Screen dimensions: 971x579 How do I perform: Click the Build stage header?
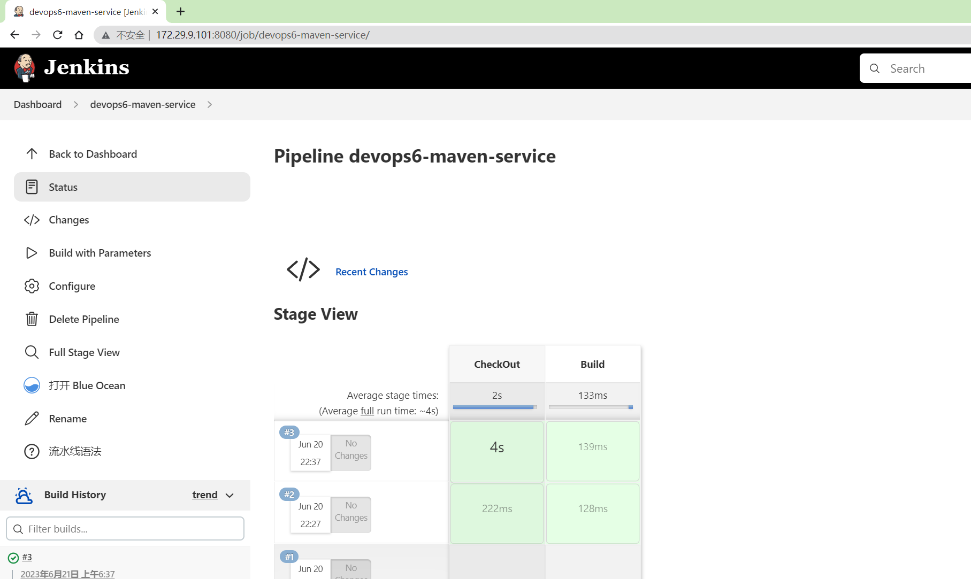(593, 364)
